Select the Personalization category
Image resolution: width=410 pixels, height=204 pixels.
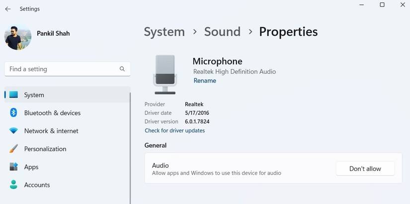click(x=45, y=149)
